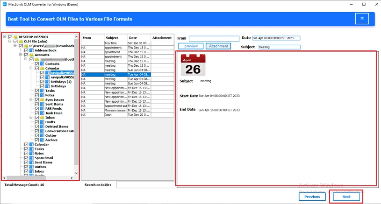Image resolution: width=381 pixels, height=204 pixels.
Task: Click the RSS Feeds folder icon
Action: 42,108
